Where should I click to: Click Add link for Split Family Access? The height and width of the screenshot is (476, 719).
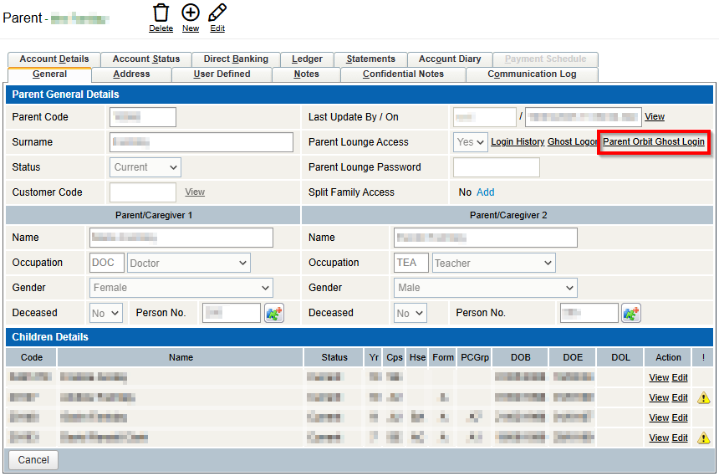485,192
